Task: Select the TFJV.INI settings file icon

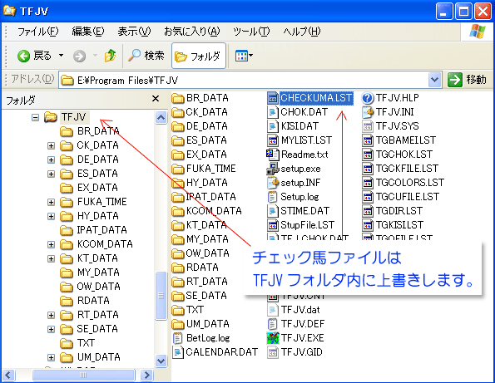Action: [x=368, y=112]
